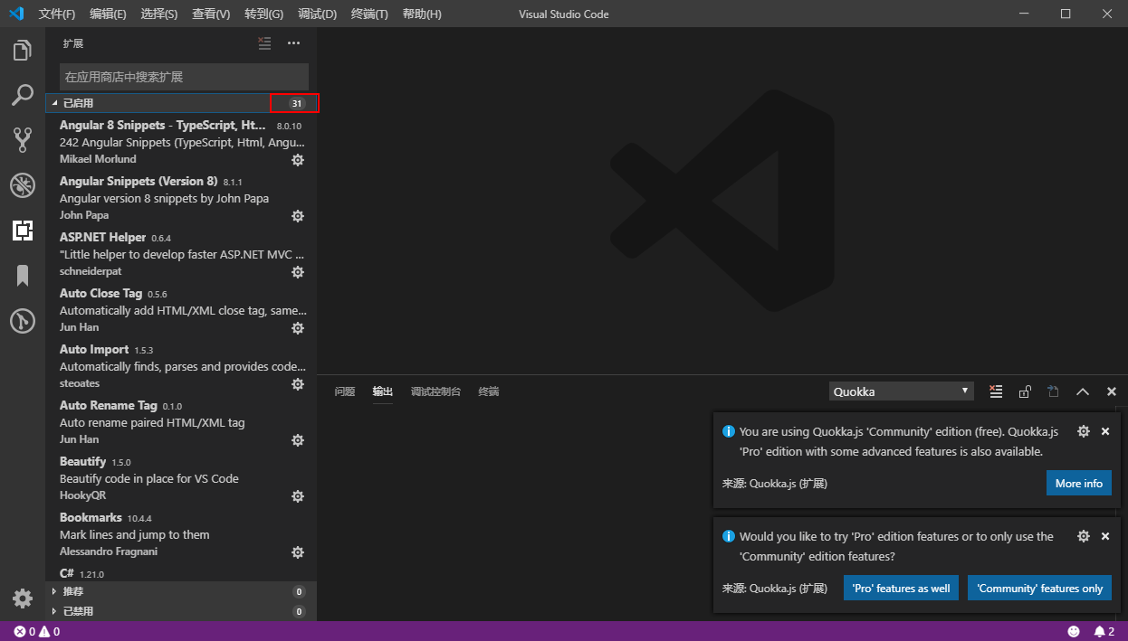
Task: Toggle output scroll lock icon
Action: 1025,391
